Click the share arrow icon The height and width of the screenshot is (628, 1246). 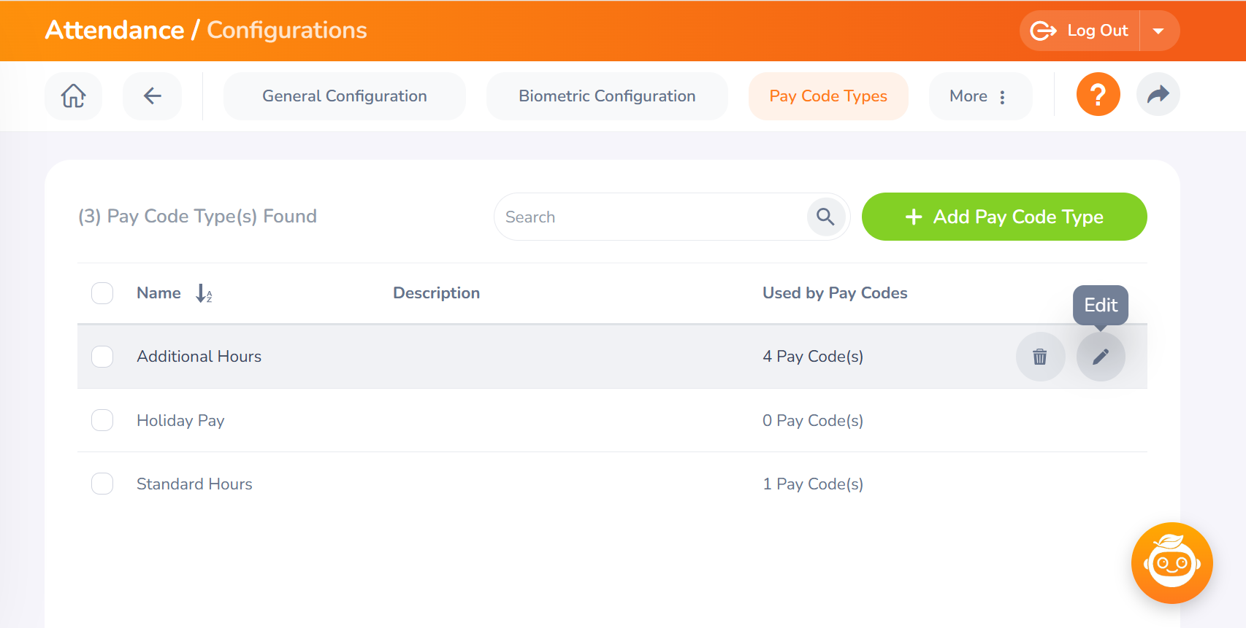click(x=1158, y=95)
